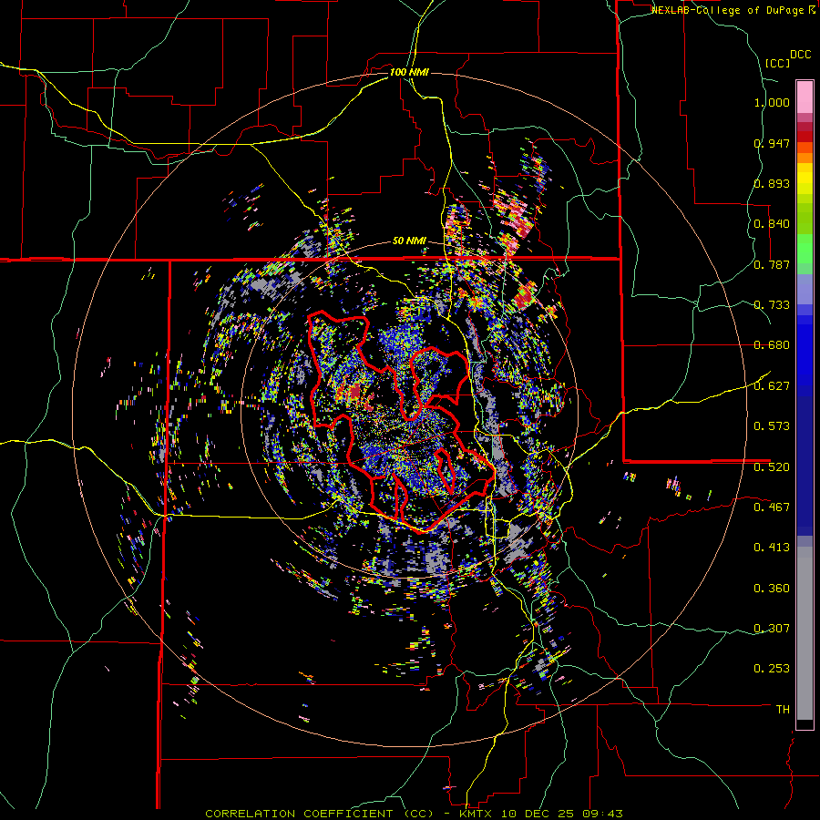Select the 1.000 legend value

[x=772, y=102]
